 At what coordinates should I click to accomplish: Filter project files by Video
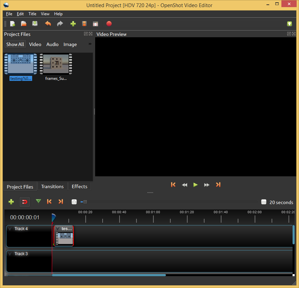[x=35, y=44]
